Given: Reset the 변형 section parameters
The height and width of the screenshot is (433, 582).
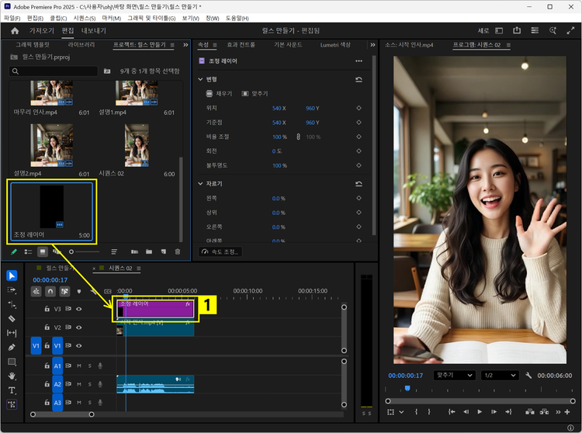Looking at the screenshot, I should pyautogui.click(x=359, y=79).
